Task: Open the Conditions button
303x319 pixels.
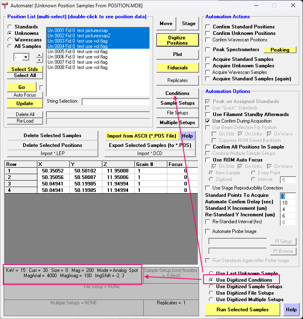Action: coord(177,93)
